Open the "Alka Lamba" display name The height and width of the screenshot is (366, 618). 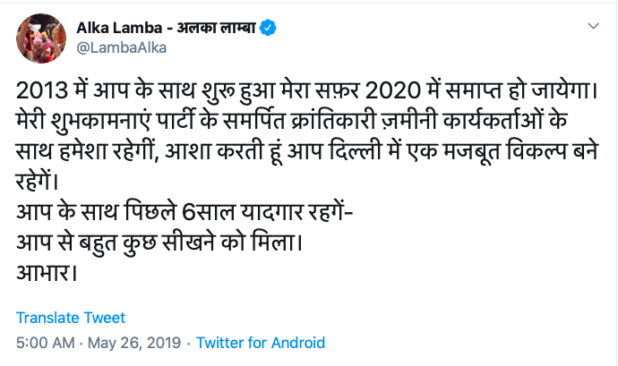[x=118, y=28]
